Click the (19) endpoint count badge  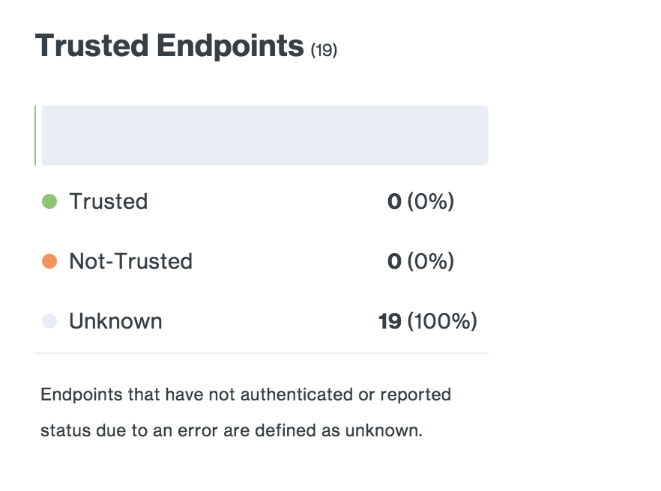[x=324, y=51]
